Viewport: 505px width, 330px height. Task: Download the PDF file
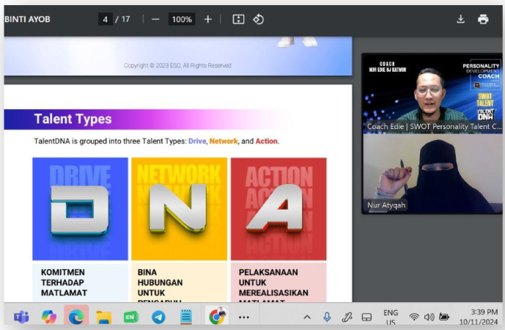(460, 19)
